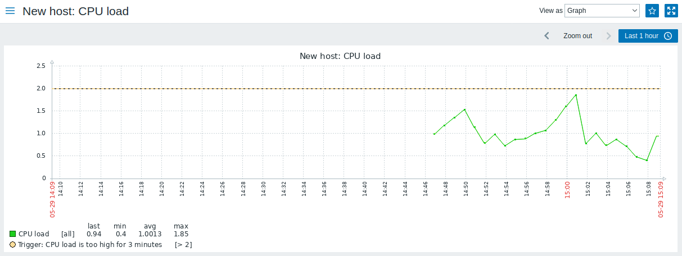Open the hamburger sidebar menu
This screenshot has width=682, height=256.
(10, 11)
